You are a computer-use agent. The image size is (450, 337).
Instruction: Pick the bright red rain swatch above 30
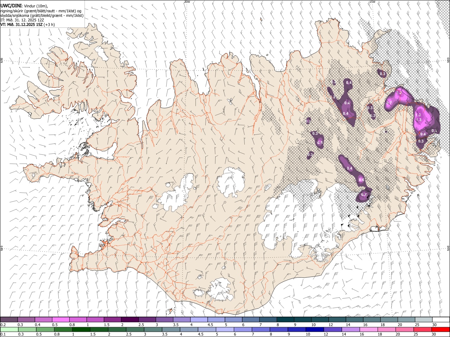[x=441, y=329]
